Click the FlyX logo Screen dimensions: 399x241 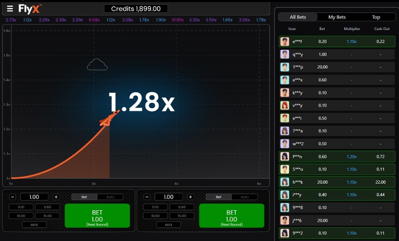(30, 8)
